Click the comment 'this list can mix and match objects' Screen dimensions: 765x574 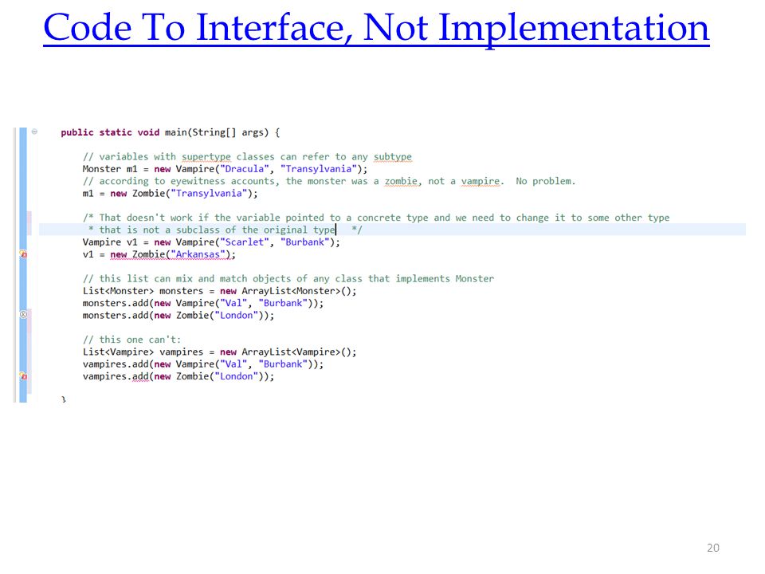point(288,279)
